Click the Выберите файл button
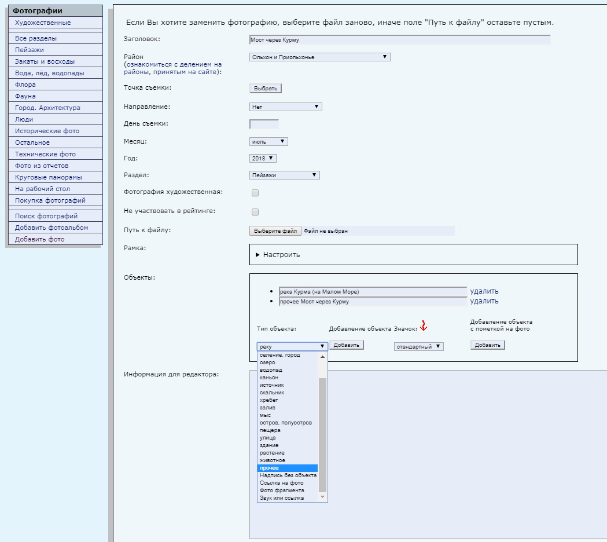The height and width of the screenshot is (542, 607). (275, 231)
